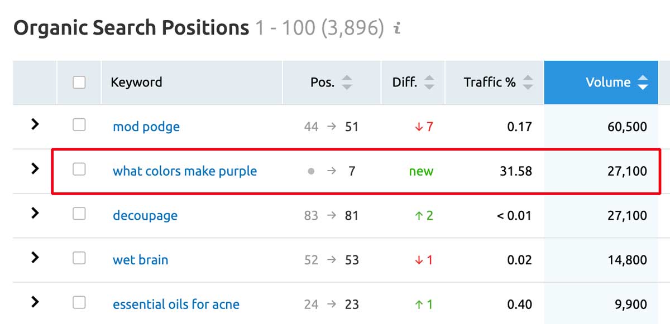Tick the decoupage row checkbox

point(79,213)
